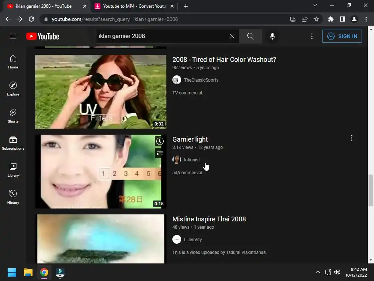The height and width of the screenshot is (281, 374).
Task: Open a new browser tab
Action: (x=186, y=6)
